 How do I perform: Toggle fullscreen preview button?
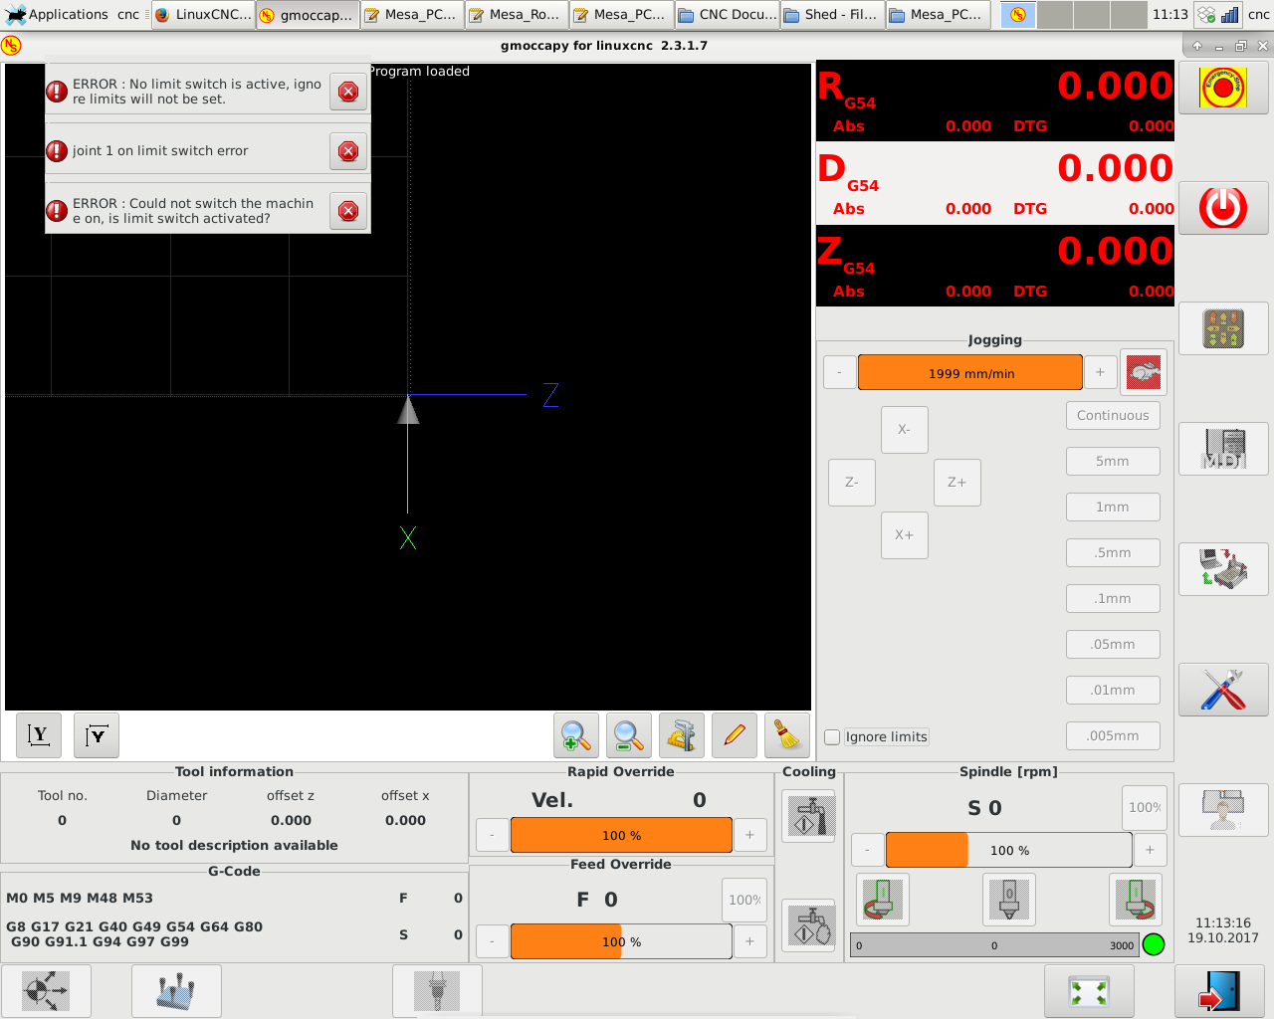coord(1089,992)
